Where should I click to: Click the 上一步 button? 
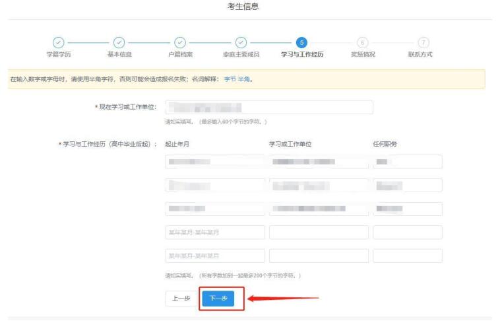coord(180,299)
